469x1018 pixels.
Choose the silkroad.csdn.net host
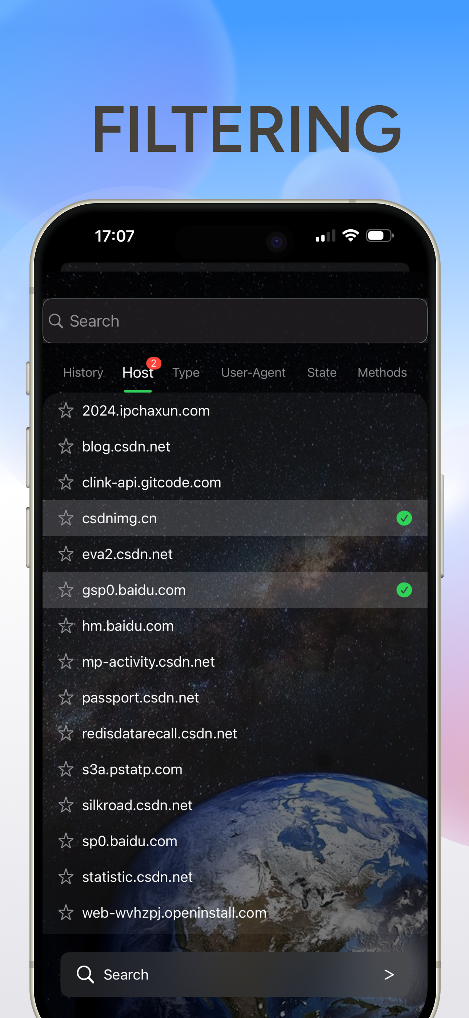pyautogui.click(x=235, y=805)
